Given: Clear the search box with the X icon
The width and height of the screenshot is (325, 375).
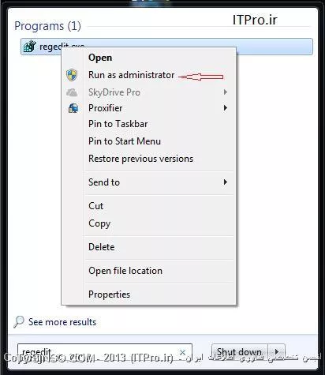Looking at the screenshot, I should point(183,352).
